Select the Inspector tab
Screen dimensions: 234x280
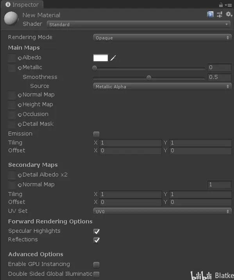tap(22, 5)
